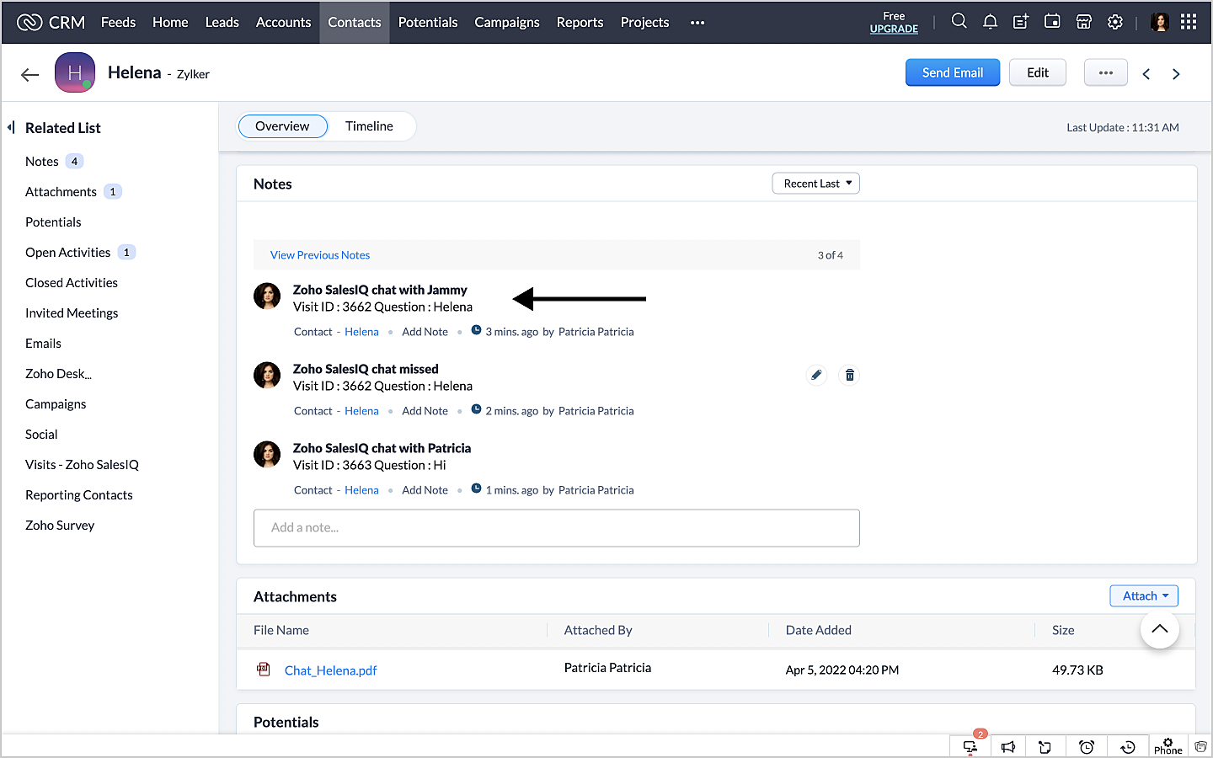Expand the Attach dropdown
The height and width of the screenshot is (758, 1213).
[1144, 596]
